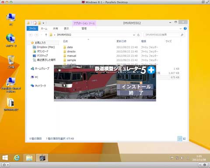210x168 pixels.
Task: Click the new folder quick access icon
Action: coord(39,23)
